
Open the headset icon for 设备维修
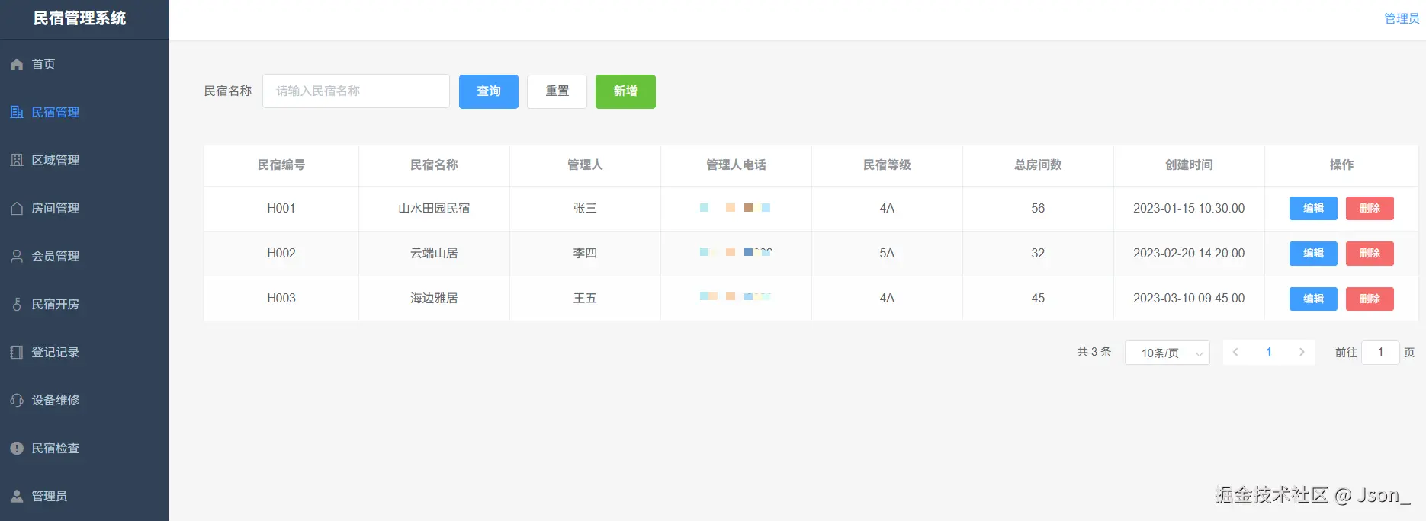pyautogui.click(x=17, y=401)
